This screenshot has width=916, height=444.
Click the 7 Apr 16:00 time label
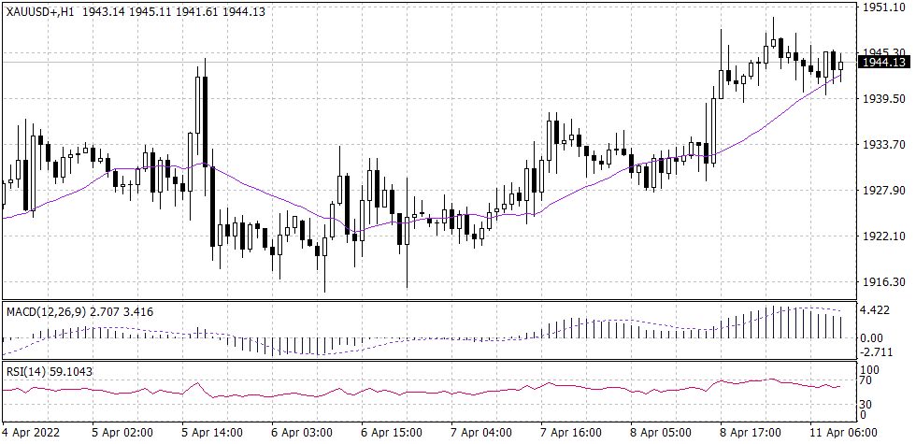571,434
